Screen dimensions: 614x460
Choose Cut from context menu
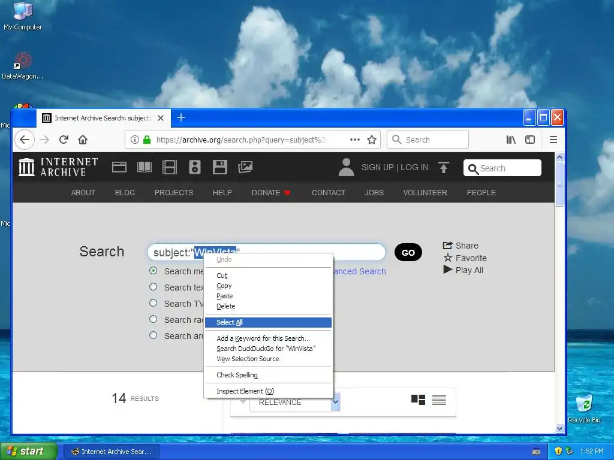(x=268, y=276)
